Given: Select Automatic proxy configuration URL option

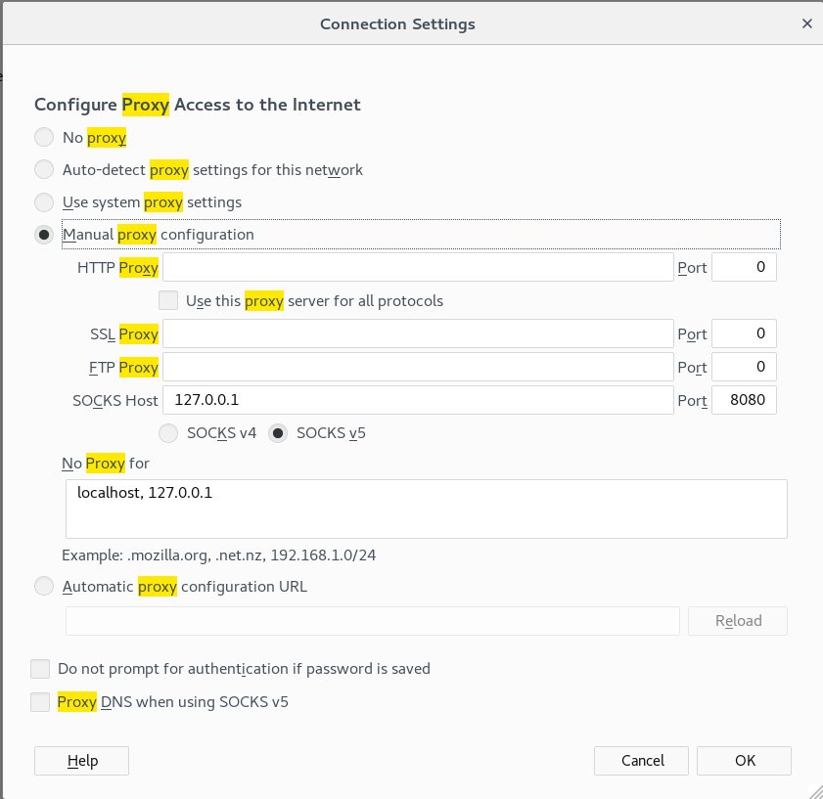Looking at the screenshot, I should (x=44, y=587).
